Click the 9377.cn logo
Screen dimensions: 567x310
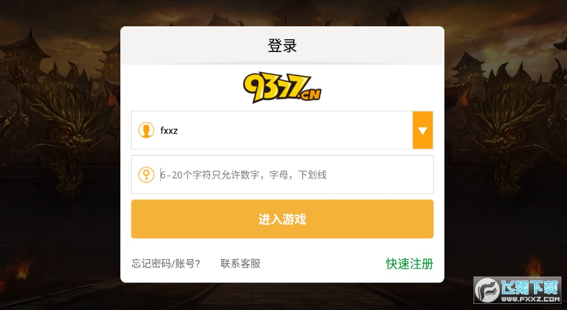pyautogui.click(x=282, y=88)
